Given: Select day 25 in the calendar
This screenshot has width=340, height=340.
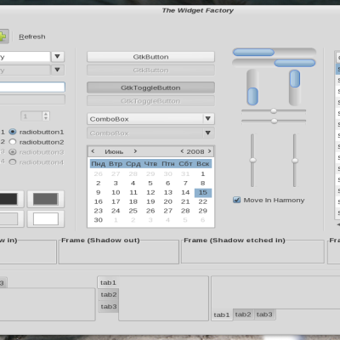Looking at the screenshot, I should tap(133, 211).
